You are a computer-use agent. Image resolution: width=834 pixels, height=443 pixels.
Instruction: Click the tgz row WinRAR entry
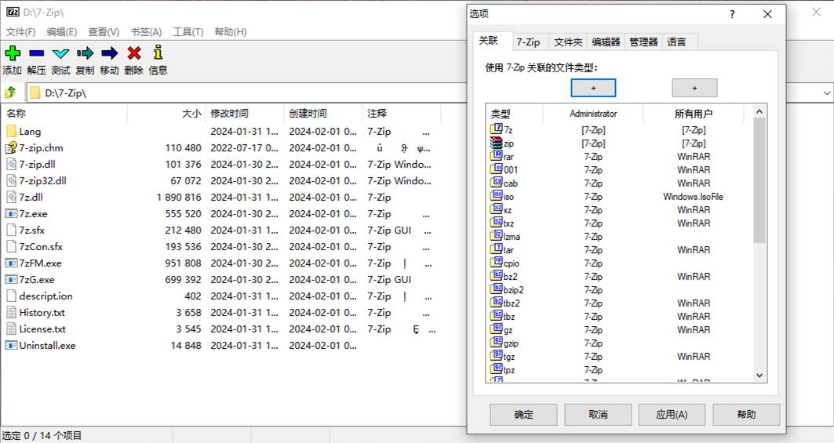[694, 356]
